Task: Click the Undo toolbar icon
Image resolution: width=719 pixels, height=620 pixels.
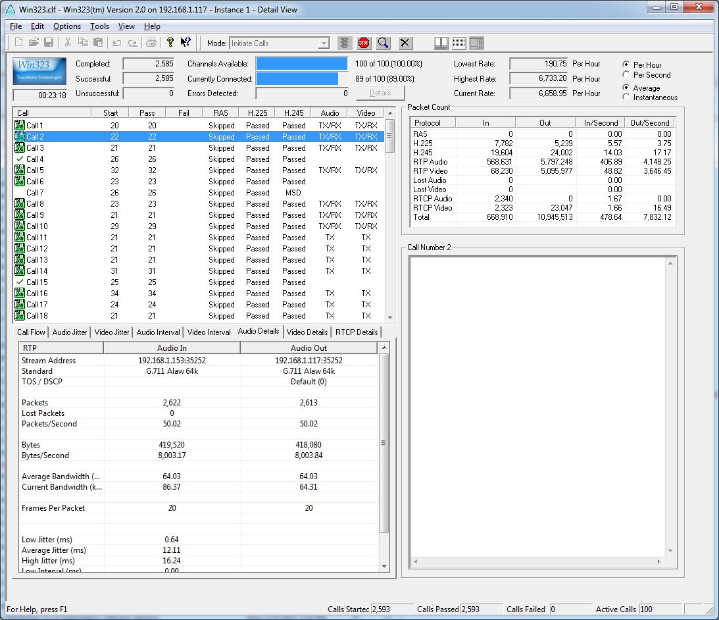Action: 117,43
